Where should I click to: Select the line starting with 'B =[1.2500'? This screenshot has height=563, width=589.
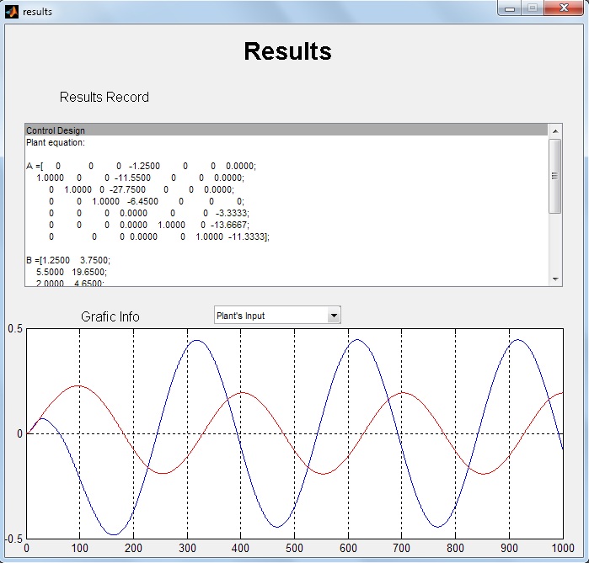point(68,261)
